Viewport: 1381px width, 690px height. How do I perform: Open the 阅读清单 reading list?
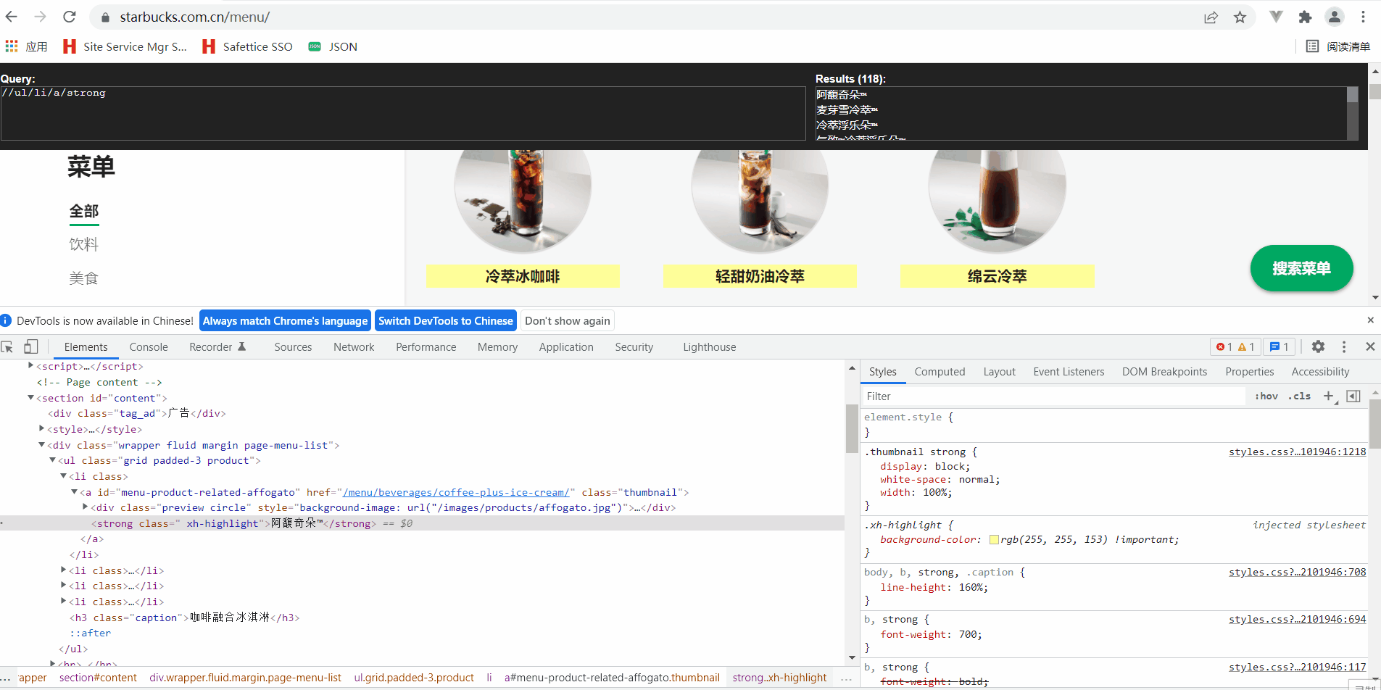pyautogui.click(x=1338, y=46)
